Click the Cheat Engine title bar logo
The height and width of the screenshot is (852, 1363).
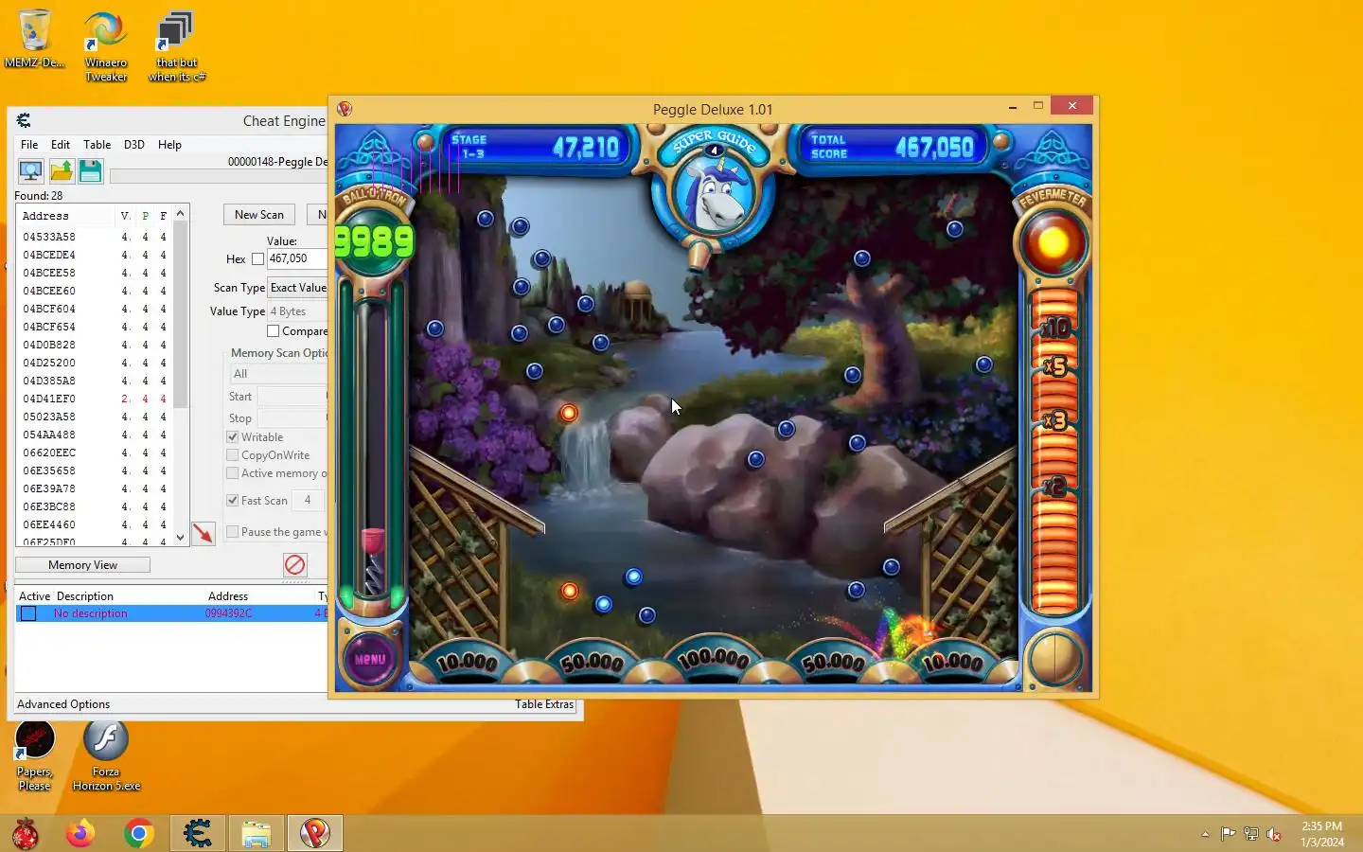pyautogui.click(x=24, y=120)
